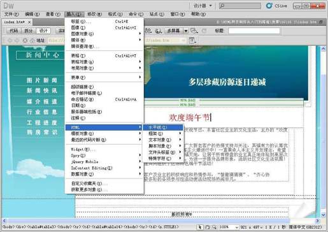
Task: Expand the 表单 submenu
Action: point(104,77)
